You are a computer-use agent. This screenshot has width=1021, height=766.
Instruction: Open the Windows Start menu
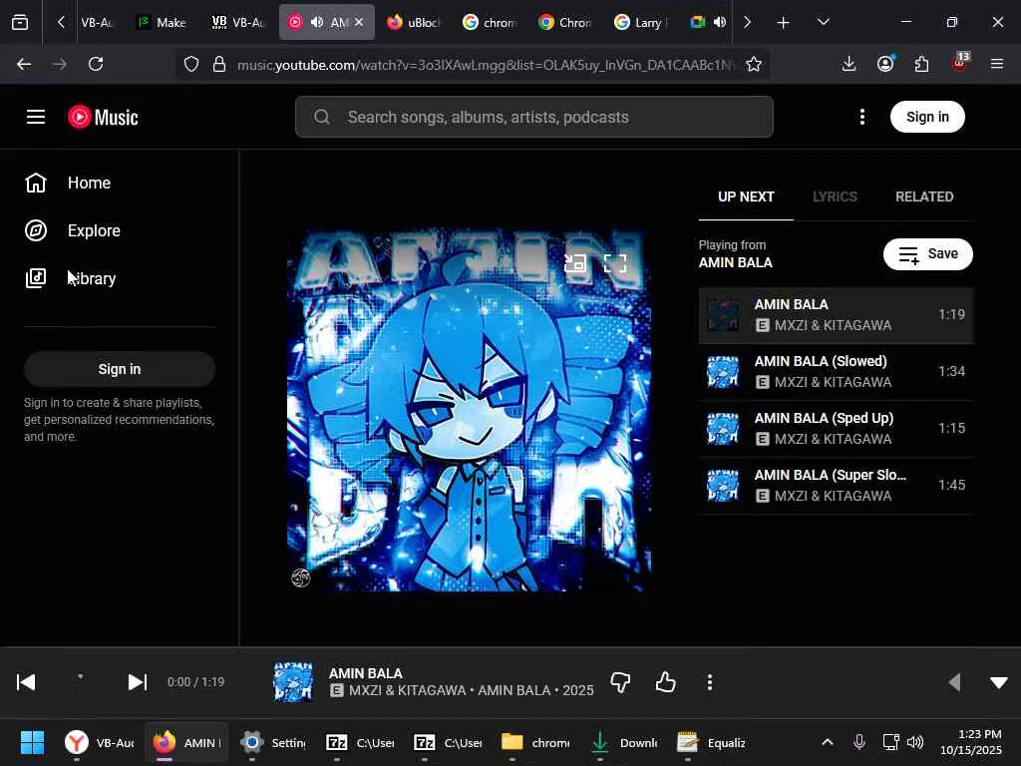coord(32,742)
